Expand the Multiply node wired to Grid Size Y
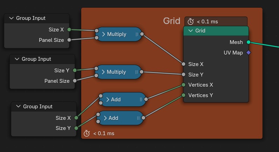 click(103, 72)
